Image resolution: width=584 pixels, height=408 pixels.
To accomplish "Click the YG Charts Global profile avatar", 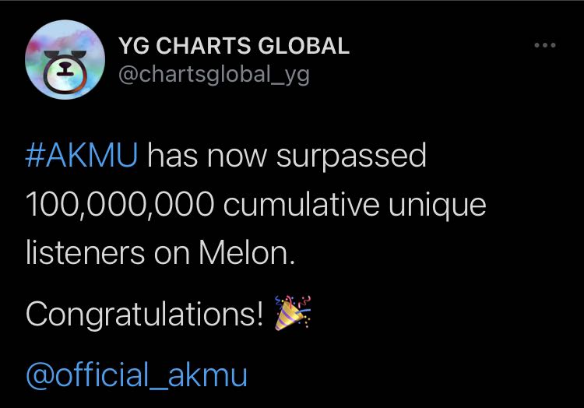I will [65, 60].
